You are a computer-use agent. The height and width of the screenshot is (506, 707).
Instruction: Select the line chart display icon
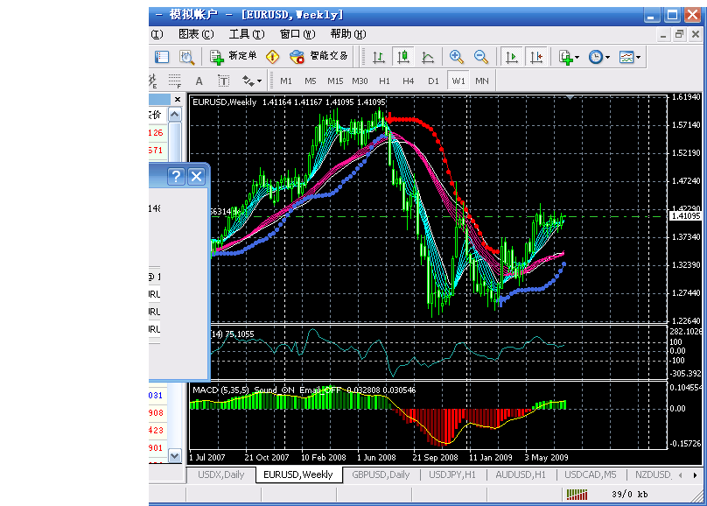click(x=428, y=57)
